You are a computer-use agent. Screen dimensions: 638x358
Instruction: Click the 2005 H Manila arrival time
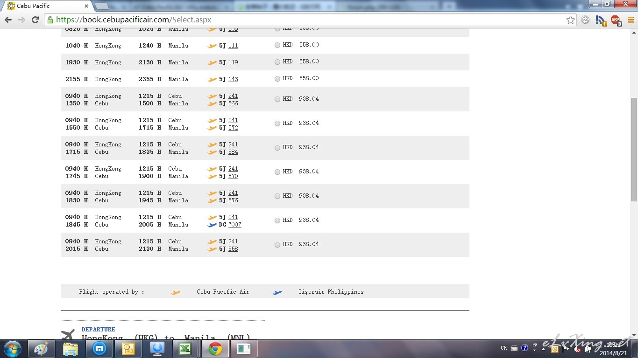150,225
